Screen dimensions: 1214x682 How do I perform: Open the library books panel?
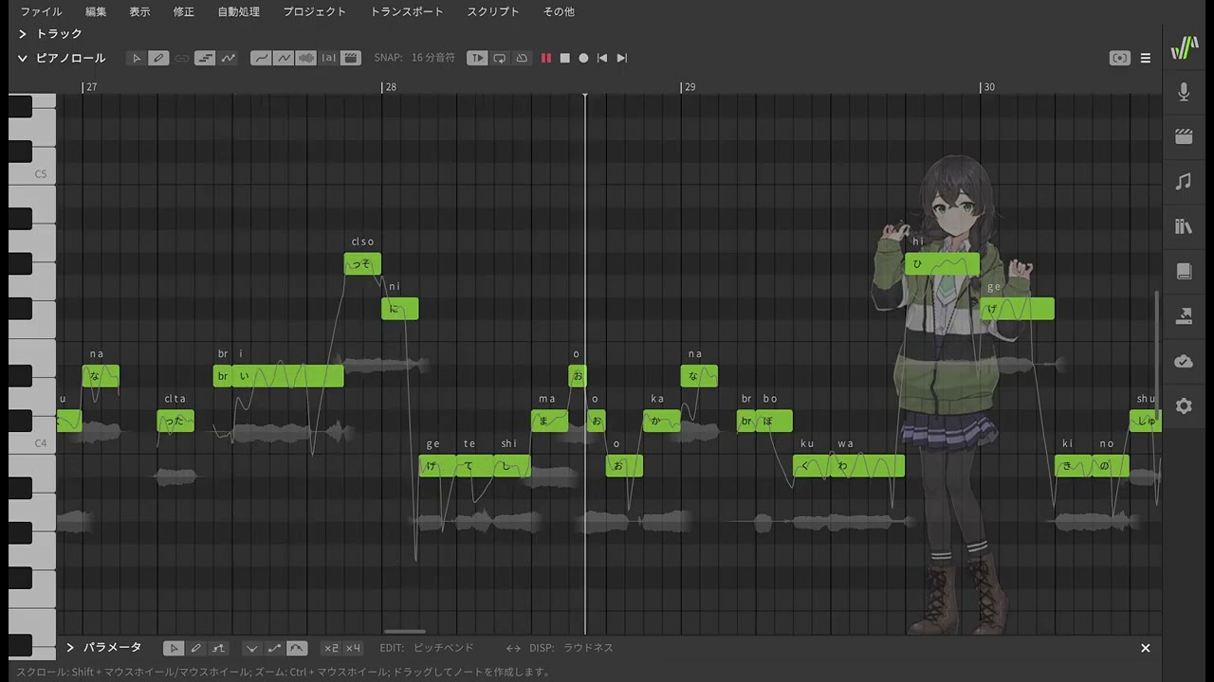[x=1184, y=226]
